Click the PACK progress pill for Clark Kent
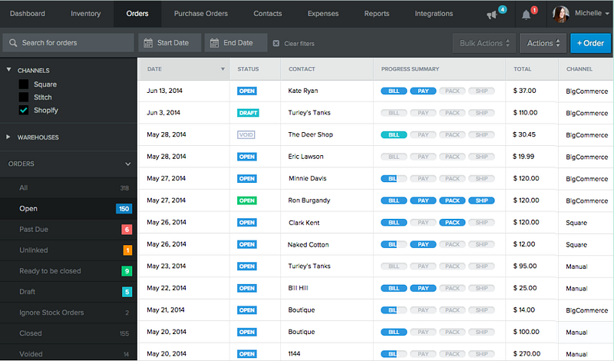614x361 pixels. [x=452, y=222]
